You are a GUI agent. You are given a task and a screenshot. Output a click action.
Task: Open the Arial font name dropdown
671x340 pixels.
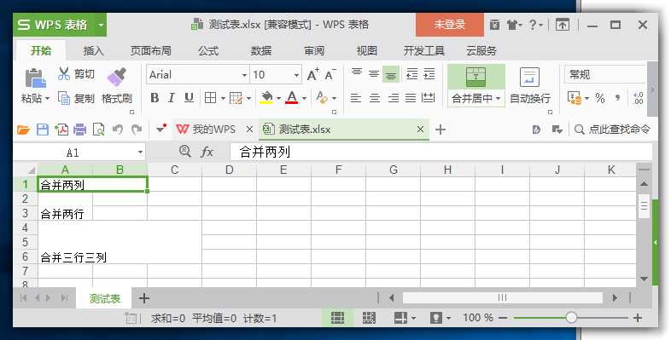click(x=244, y=75)
